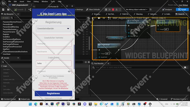Click the Eject from player icon
The height and width of the screenshot is (107, 190).
pos(117,9)
